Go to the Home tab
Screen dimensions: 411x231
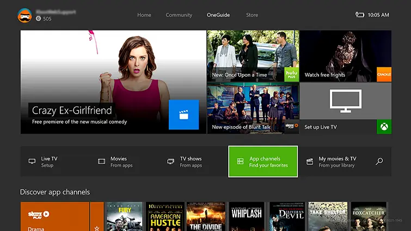click(144, 15)
